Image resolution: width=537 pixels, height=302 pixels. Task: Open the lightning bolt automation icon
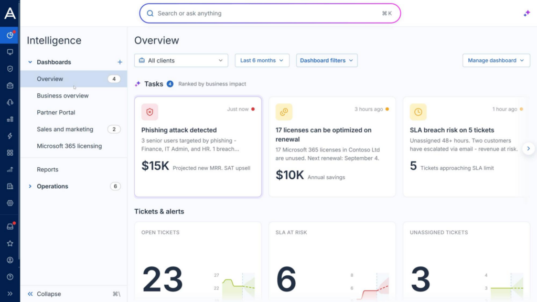10,136
